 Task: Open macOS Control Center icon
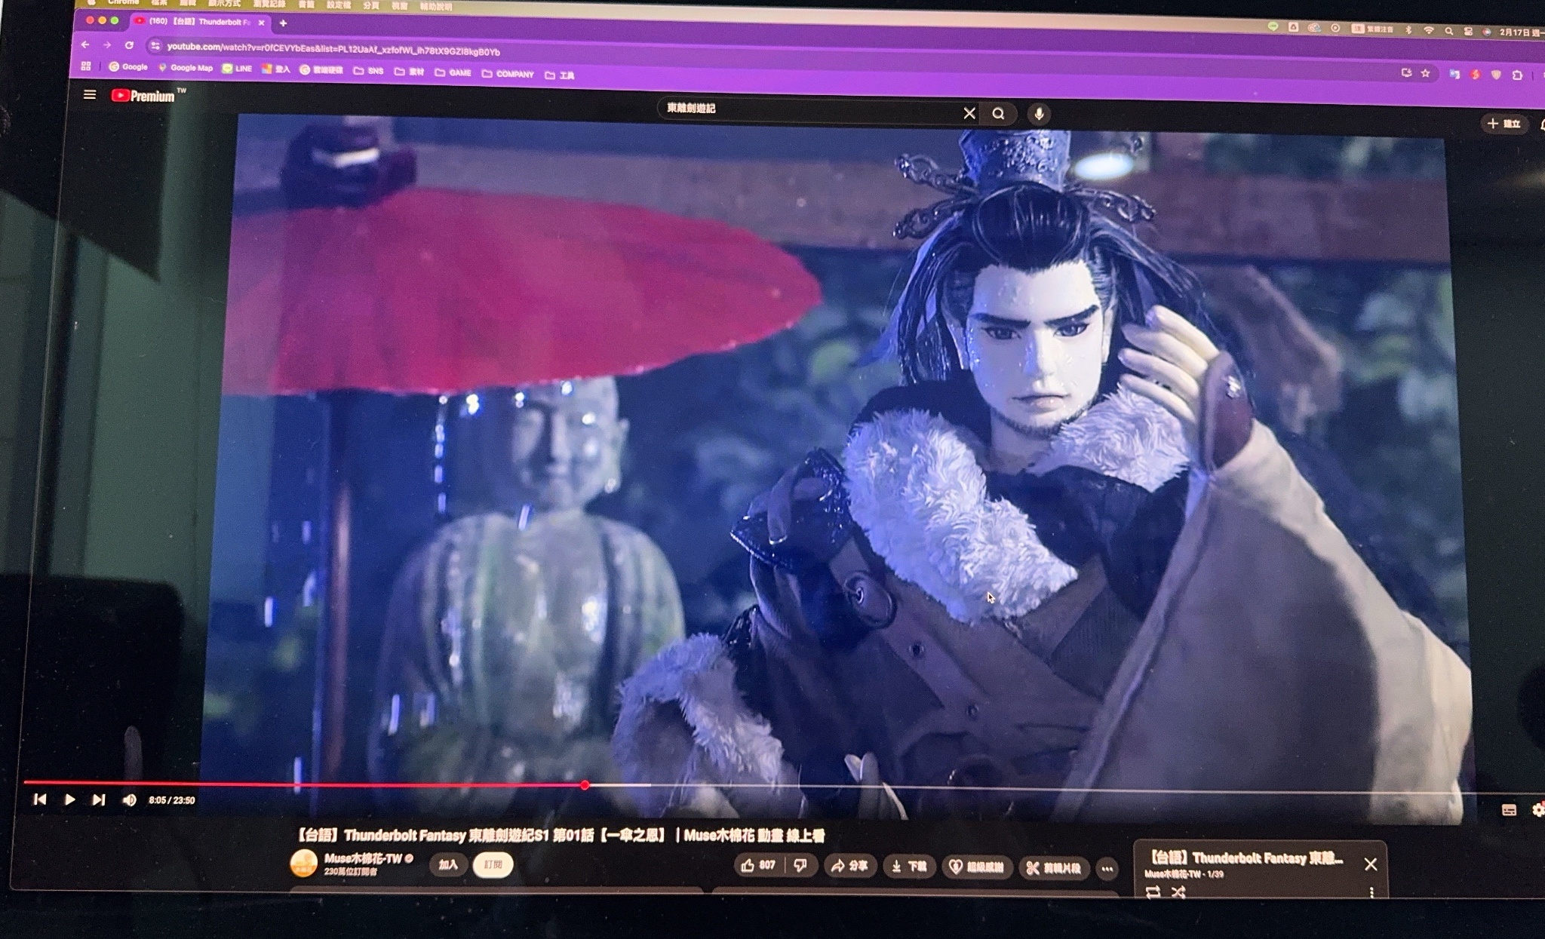pyautogui.click(x=1468, y=31)
